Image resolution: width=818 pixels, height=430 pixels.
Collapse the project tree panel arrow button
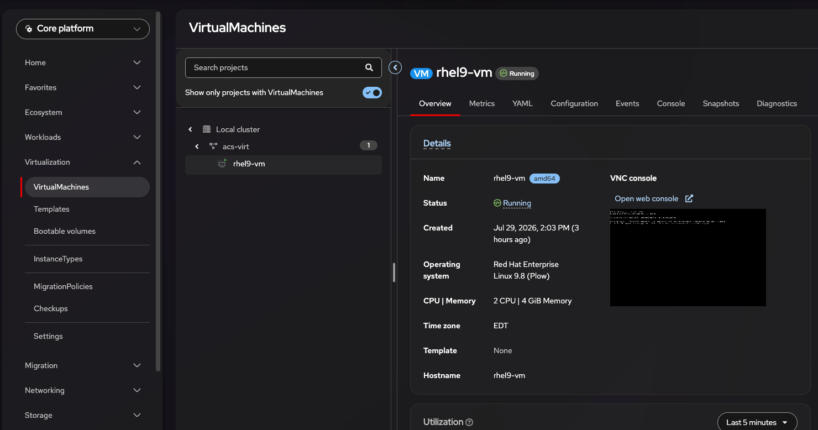tap(395, 67)
